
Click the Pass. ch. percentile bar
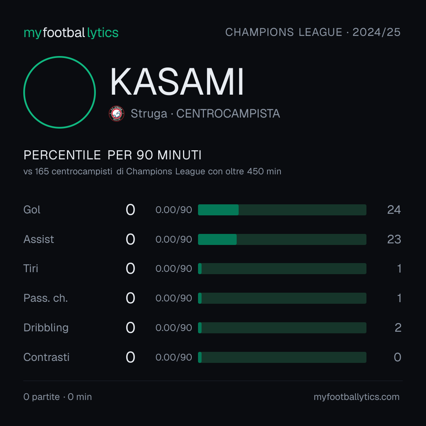pos(282,298)
